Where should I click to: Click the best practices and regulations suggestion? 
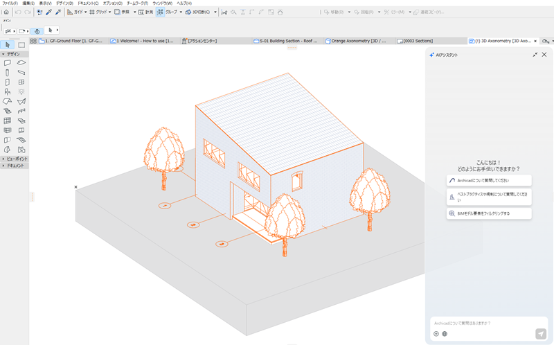pos(489,197)
